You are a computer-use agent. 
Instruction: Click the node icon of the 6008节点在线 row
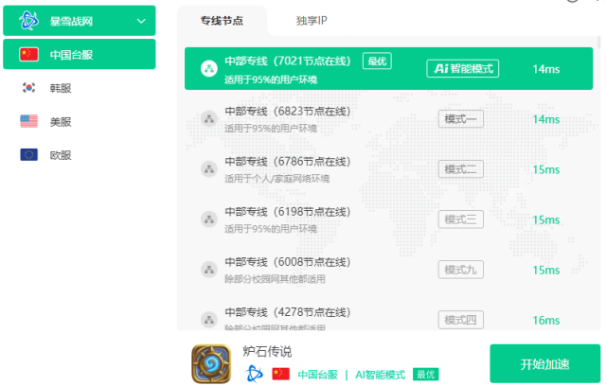[209, 270]
